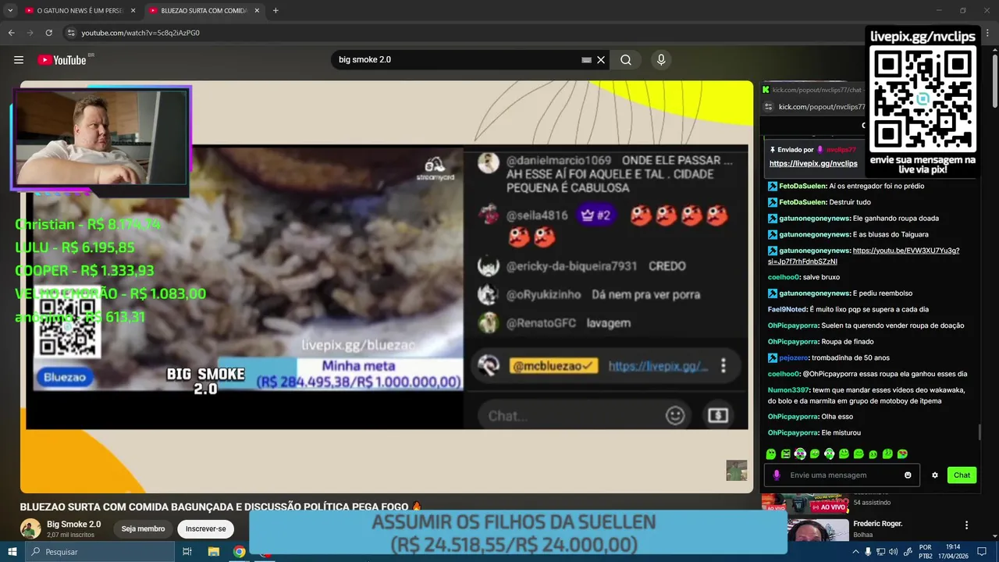This screenshot has width=999, height=562.
Task: Click the Kick site controls icon in popout
Action: point(769,107)
